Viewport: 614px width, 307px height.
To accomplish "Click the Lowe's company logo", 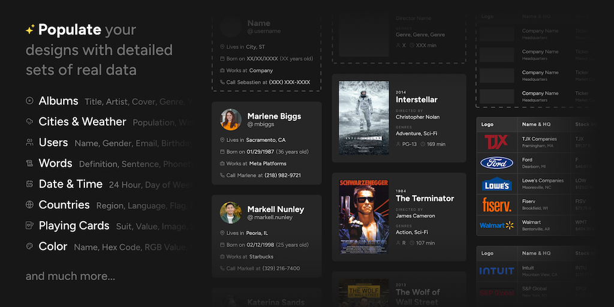I will (x=496, y=184).
